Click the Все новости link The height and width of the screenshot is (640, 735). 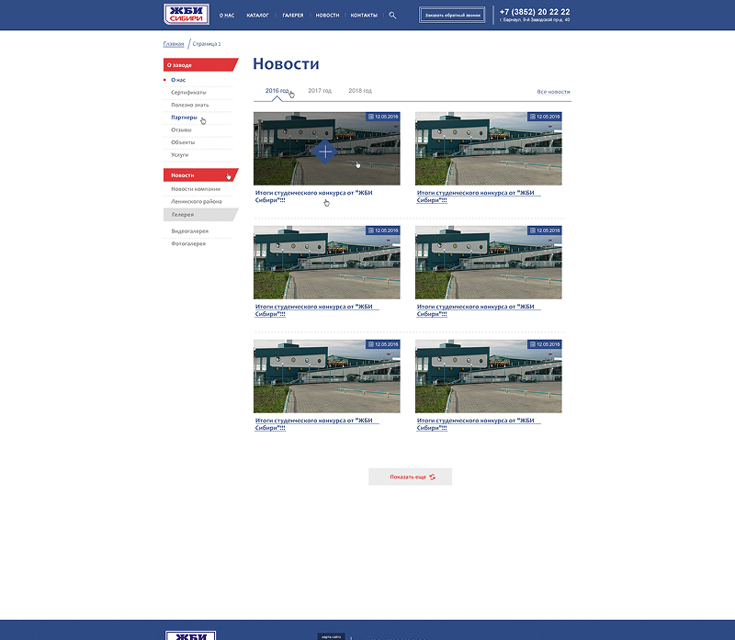point(553,92)
